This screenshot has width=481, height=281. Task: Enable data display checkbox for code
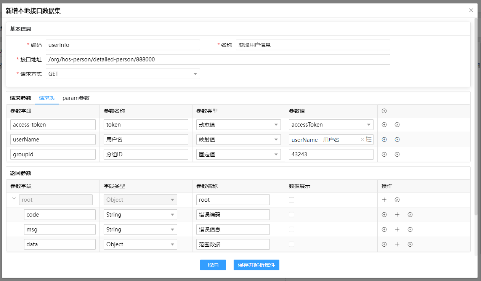pos(292,215)
